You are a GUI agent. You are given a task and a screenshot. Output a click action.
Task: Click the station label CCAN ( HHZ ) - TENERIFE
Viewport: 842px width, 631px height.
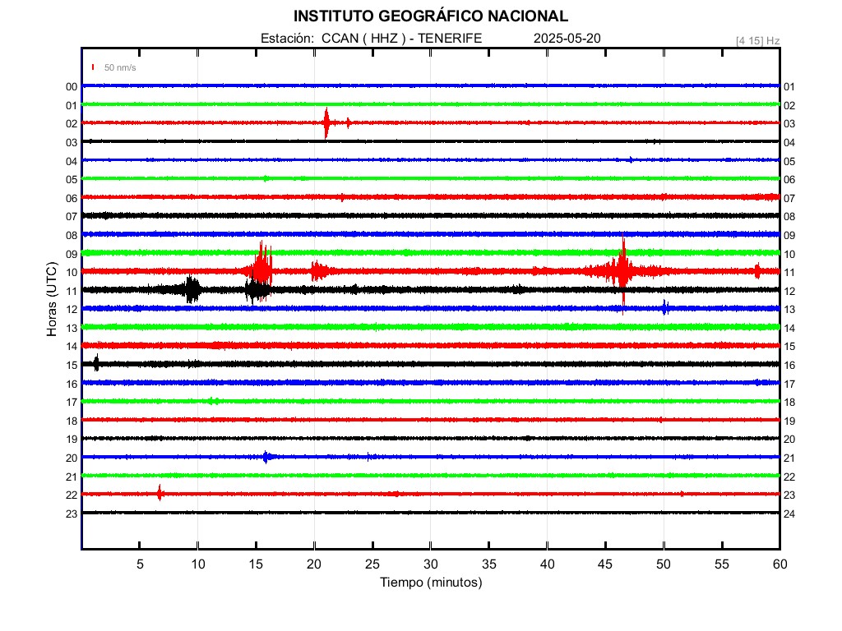[x=401, y=38]
